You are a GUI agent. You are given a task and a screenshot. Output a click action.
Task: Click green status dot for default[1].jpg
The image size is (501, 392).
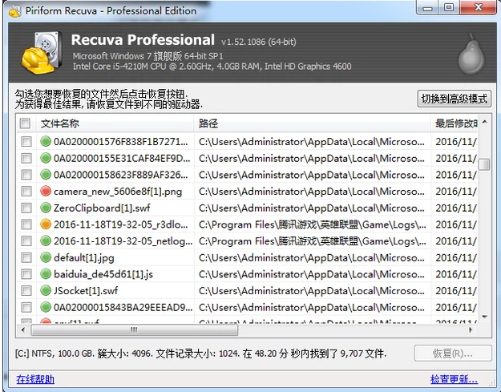(x=46, y=257)
